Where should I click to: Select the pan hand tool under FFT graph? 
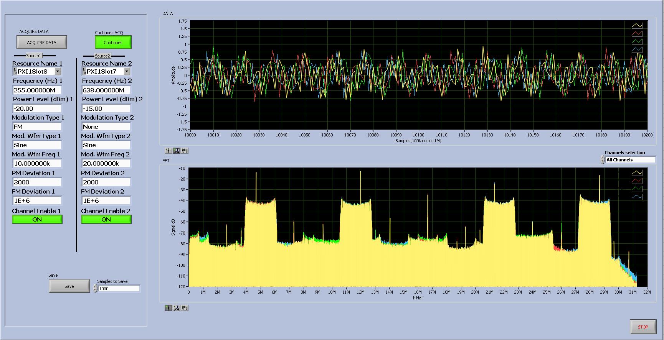185,308
